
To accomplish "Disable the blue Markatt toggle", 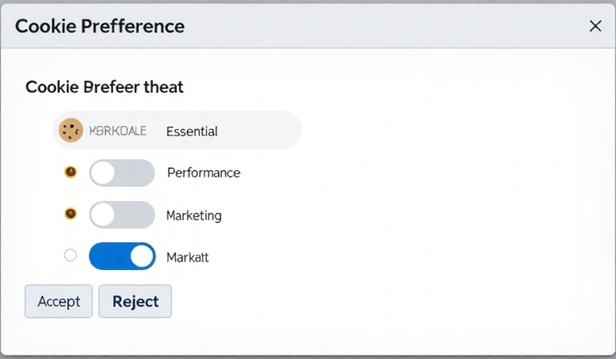I will [122, 256].
